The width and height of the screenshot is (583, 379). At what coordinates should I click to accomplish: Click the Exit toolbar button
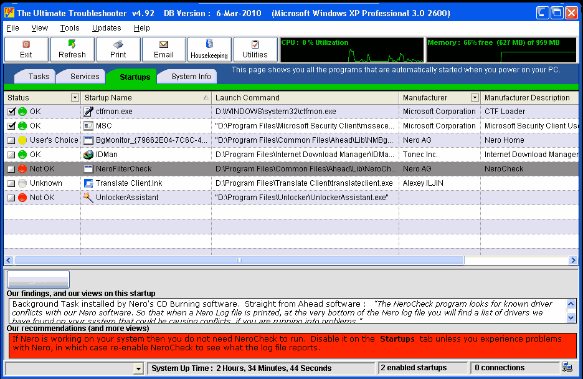26,49
